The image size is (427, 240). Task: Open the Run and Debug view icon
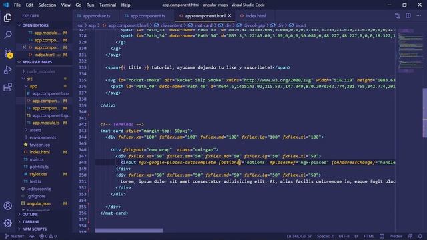[x=7, y=70]
